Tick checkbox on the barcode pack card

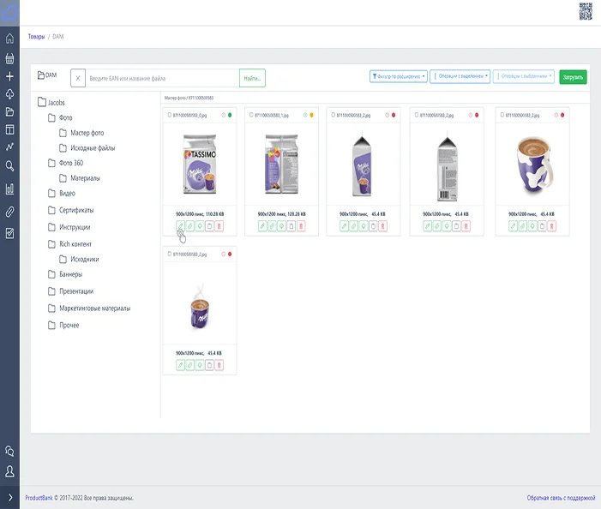(x=417, y=115)
